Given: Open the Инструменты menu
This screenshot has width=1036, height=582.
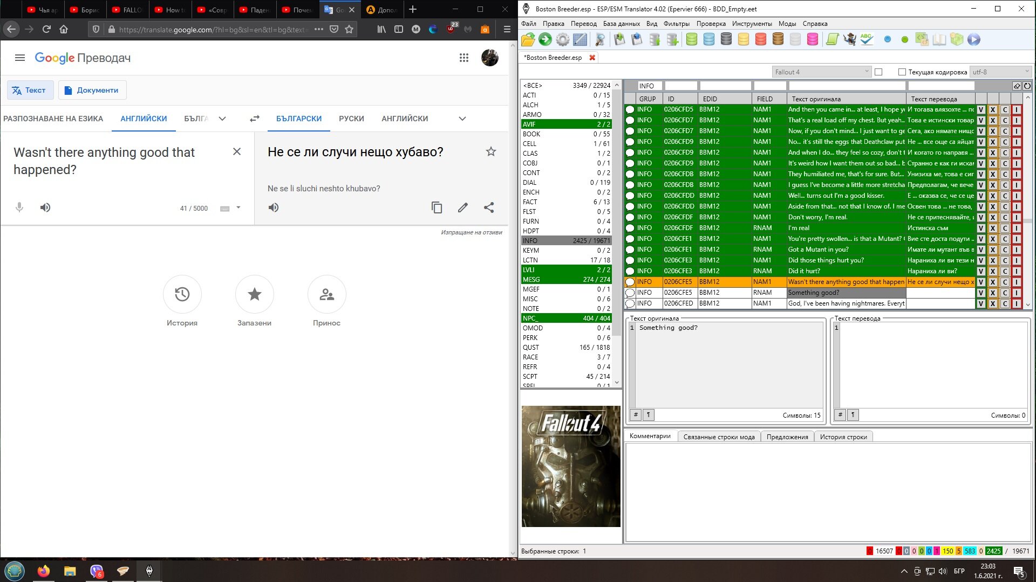Looking at the screenshot, I should tap(752, 24).
